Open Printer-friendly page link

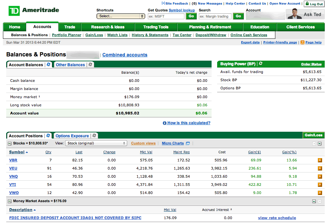pos(280,42)
